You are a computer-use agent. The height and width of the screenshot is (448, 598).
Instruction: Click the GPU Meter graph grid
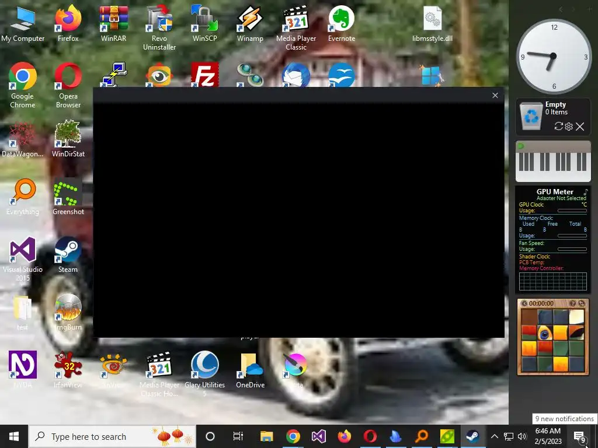tap(553, 281)
